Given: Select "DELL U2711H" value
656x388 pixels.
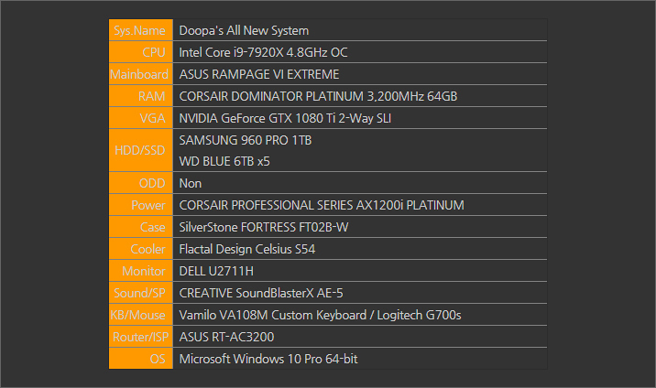Looking at the screenshot, I should (x=216, y=271).
